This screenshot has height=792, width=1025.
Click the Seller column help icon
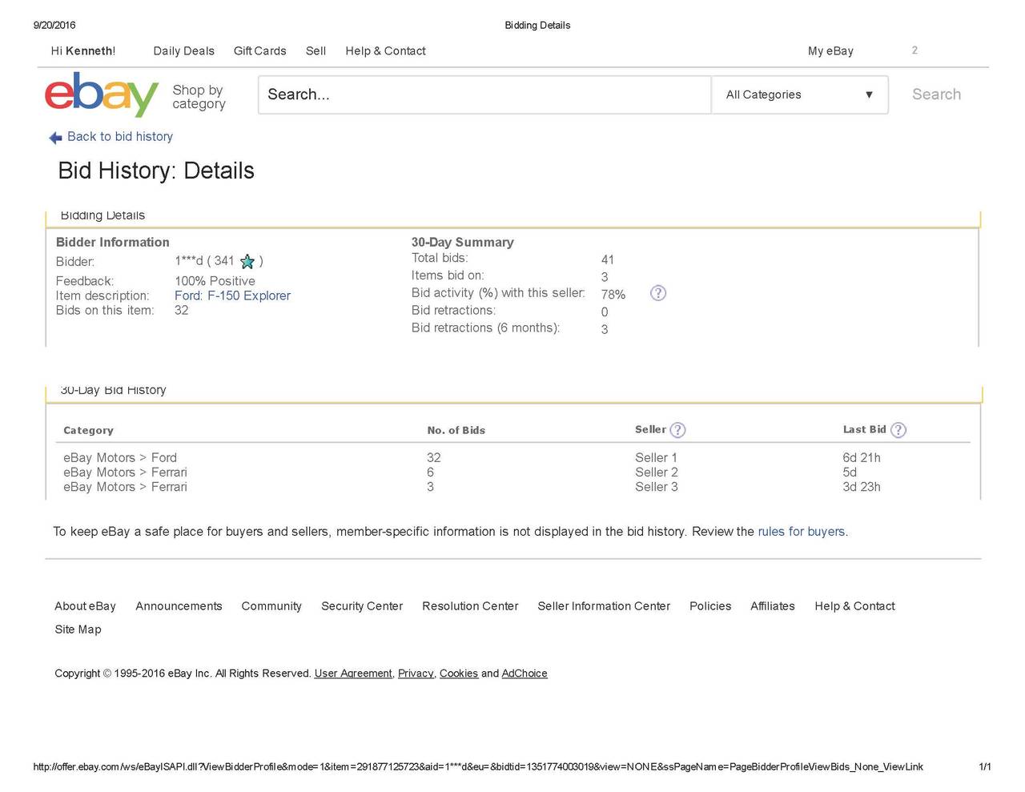(x=677, y=430)
